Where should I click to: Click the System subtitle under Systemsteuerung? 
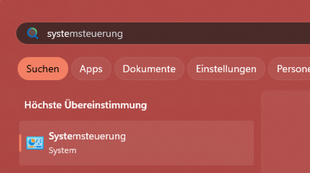(x=62, y=150)
